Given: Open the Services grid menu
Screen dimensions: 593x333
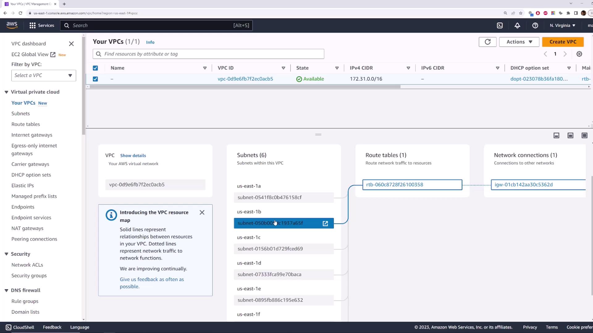Looking at the screenshot, I should point(42,25).
